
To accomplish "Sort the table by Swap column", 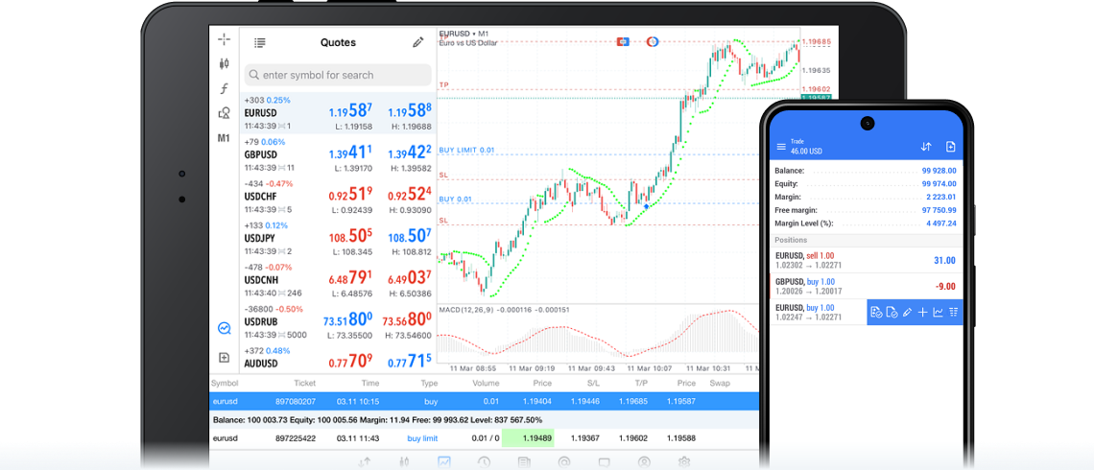I will [720, 383].
